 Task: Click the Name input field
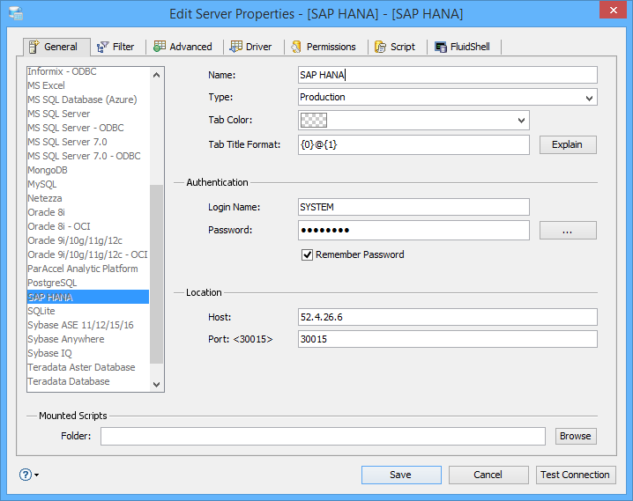pos(448,75)
